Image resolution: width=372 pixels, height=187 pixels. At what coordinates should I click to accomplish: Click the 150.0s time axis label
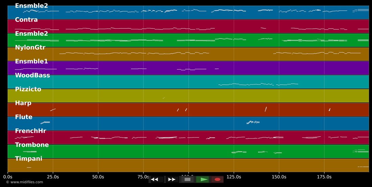coord(279,177)
